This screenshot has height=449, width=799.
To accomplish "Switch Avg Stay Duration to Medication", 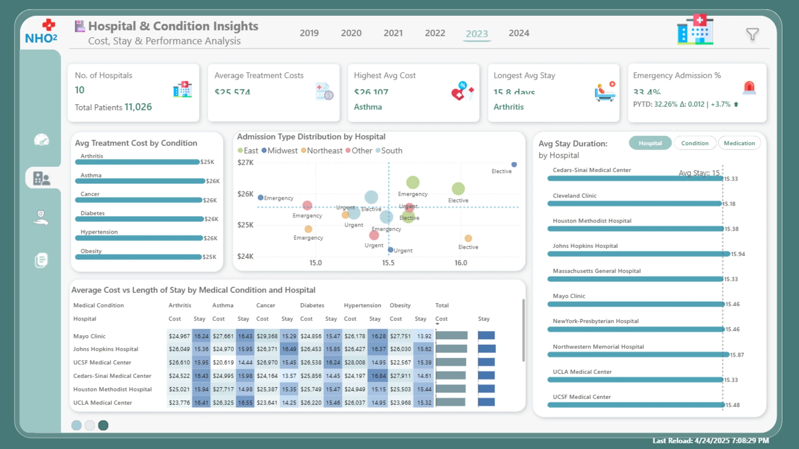I will [x=739, y=143].
